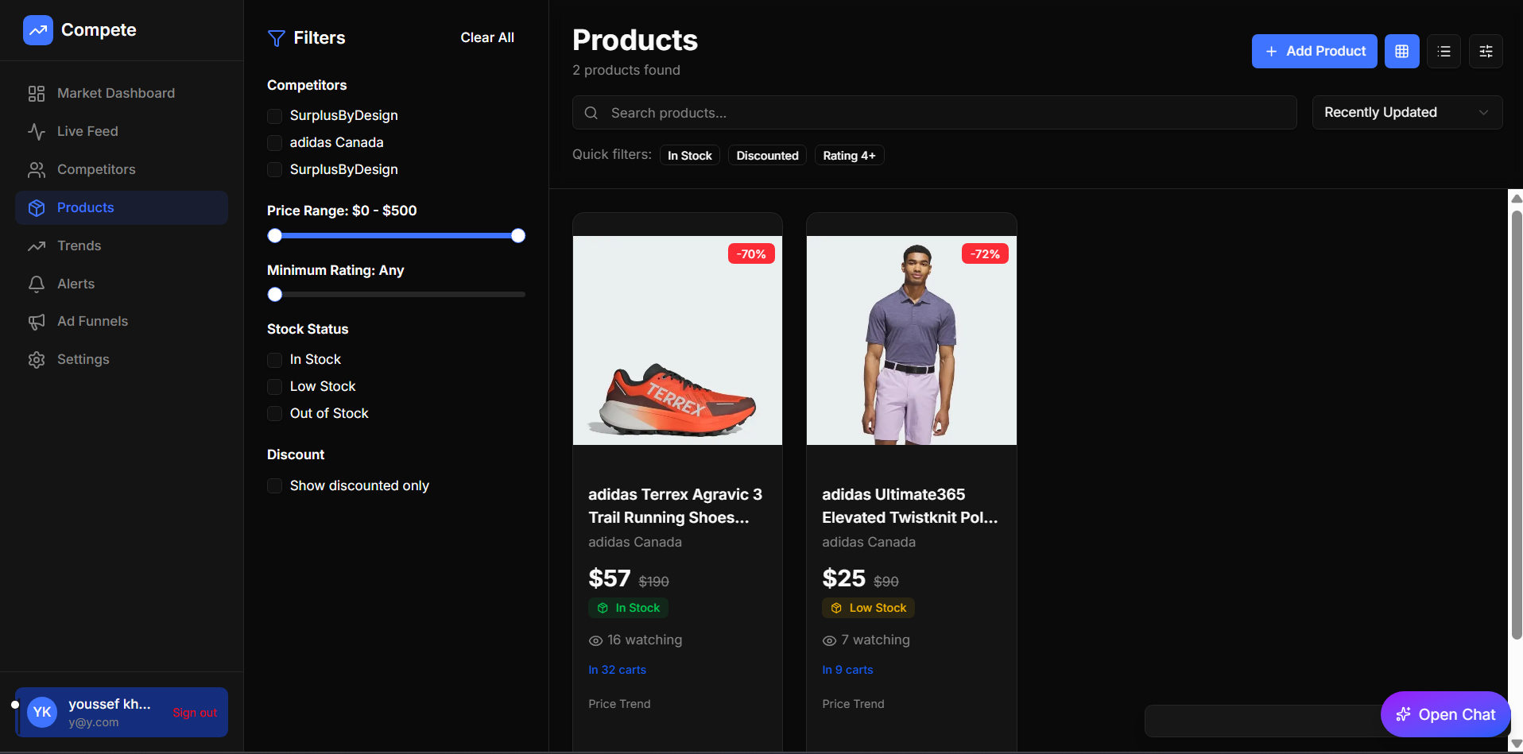1523x754 pixels.
Task: Click the Minimum Rating slider handle
Action: [x=275, y=295]
